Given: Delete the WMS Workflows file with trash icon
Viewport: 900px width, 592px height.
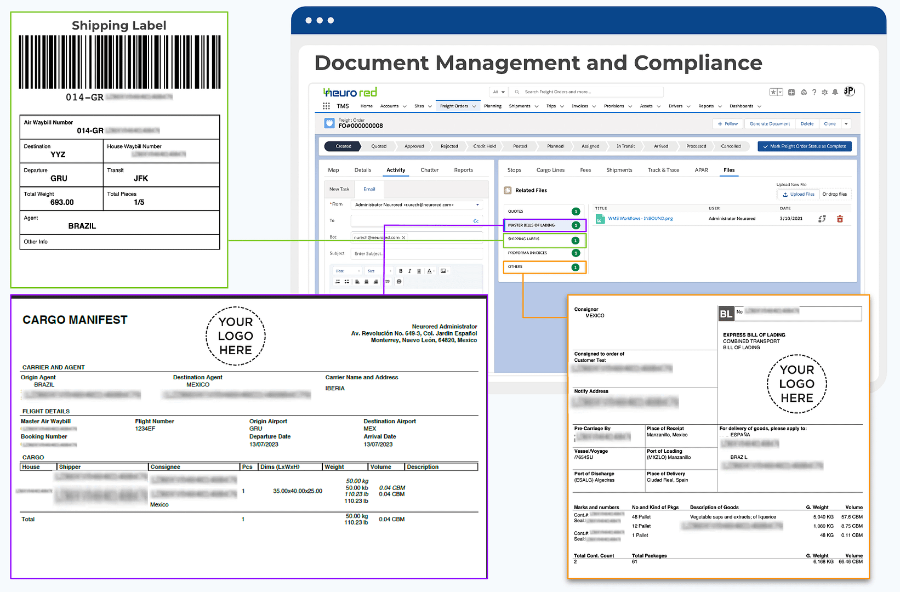Looking at the screenshot, I should pos(840,219).
